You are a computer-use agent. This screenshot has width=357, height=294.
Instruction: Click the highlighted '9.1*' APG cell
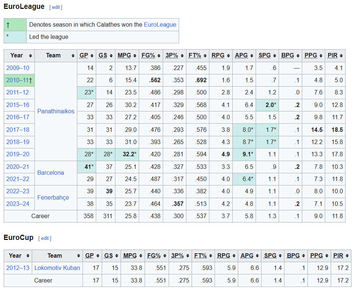pos(244,154)
